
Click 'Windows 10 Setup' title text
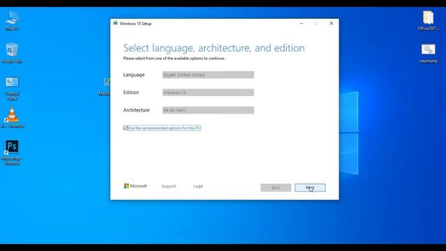[x=135, y=24]
